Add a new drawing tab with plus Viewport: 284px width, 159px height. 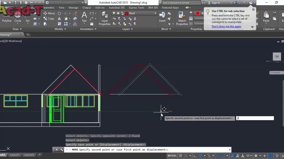(x=28, y=34)
